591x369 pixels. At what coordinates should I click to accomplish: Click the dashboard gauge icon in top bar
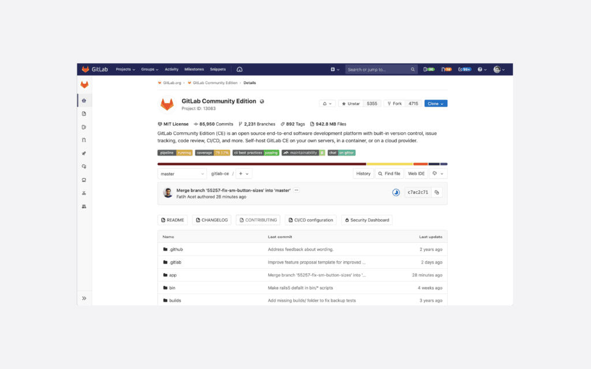tap(240, 70)
